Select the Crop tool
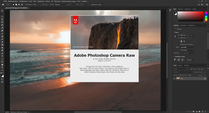The height and width of the screenshot is (113, 209). tap(2, 22)
